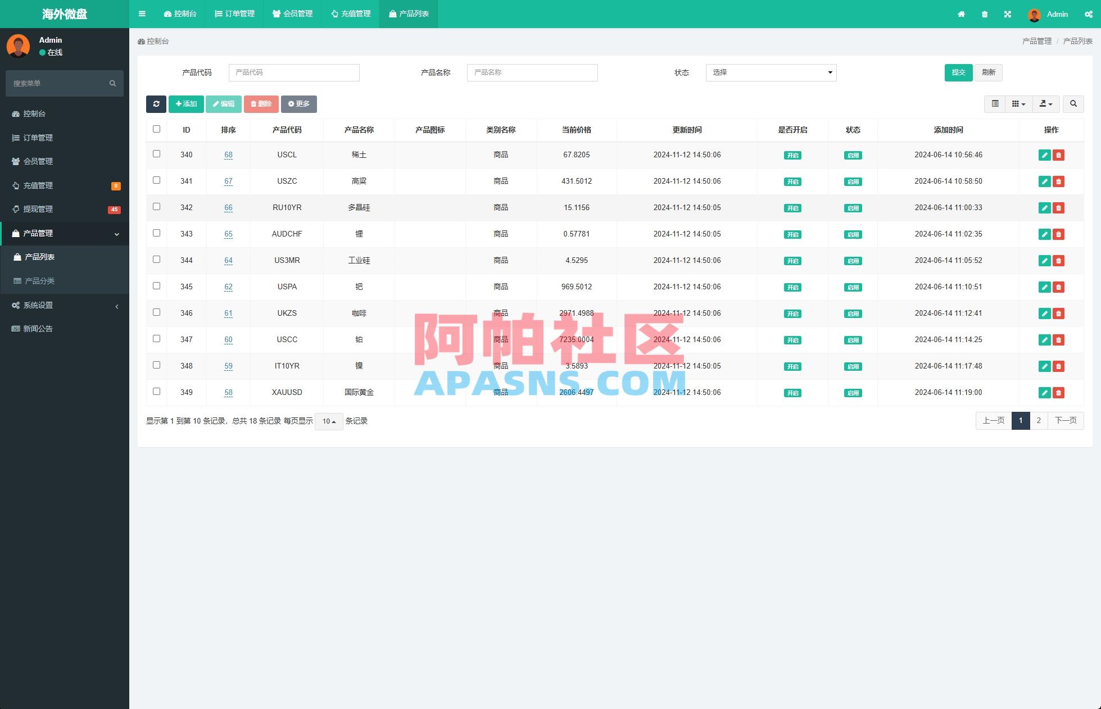
Task: Select all rows with the header checkbox
Action: pyautogui.click(x=156, y=129)
